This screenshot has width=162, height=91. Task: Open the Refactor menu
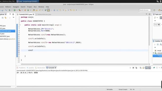click(8, 7)
